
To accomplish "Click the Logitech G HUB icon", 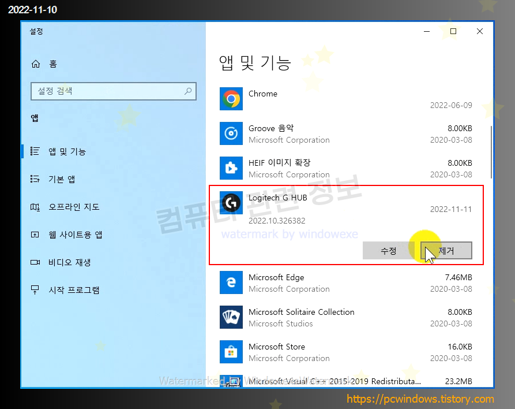I will pos(231,203).
